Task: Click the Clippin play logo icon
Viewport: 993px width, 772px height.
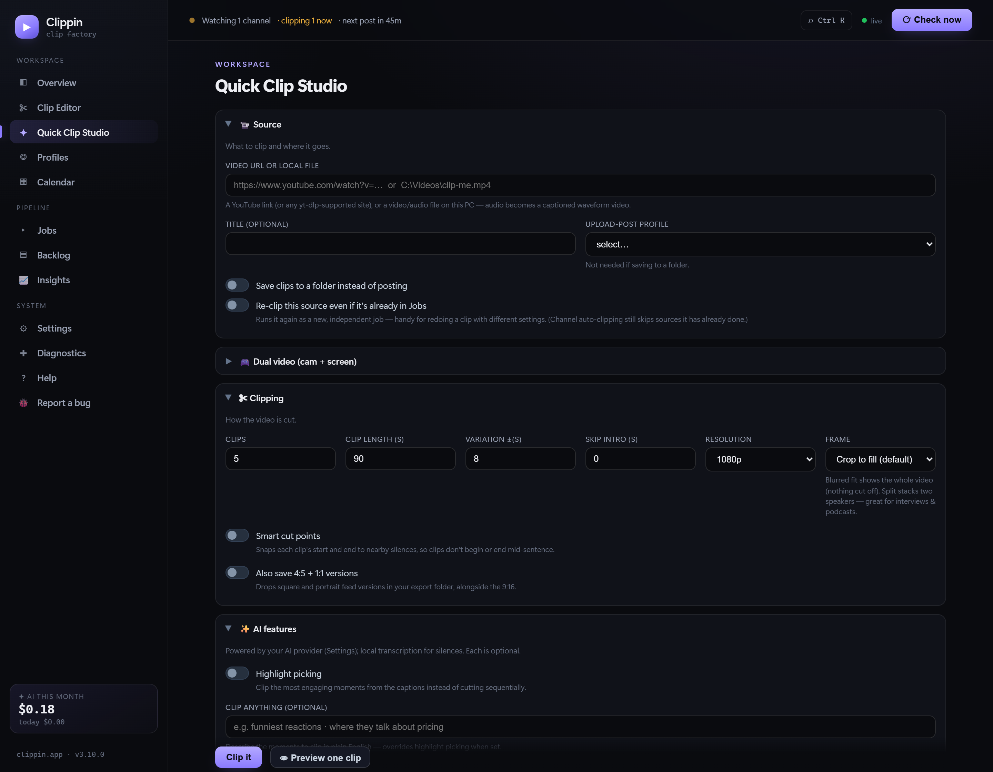Action: coord(27,27)
